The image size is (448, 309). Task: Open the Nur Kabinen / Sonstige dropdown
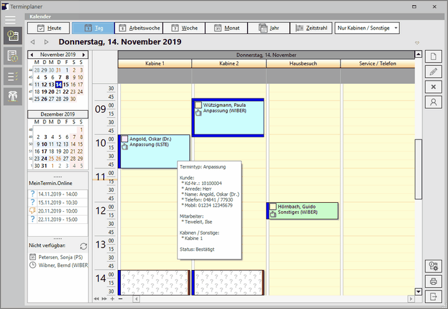point(367,28)
